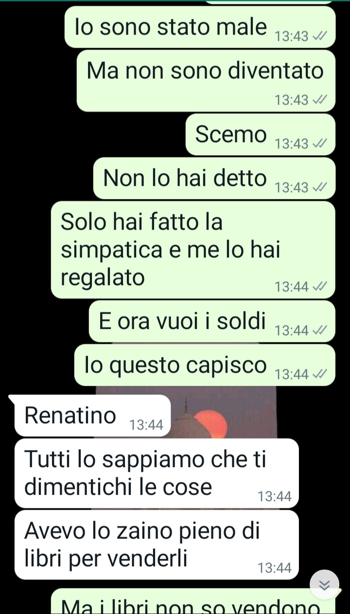Select message "Avevo lo zaino pieno di libri"
Viewport: 350px width, 614px height.
pyautogui.click(x=157, y=545)
